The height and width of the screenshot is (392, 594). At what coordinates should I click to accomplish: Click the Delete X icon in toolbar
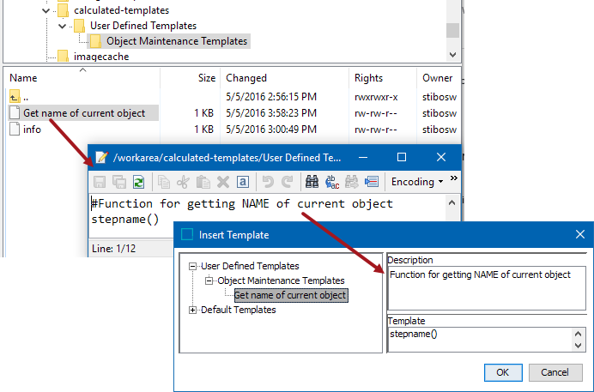click(223, 182)
